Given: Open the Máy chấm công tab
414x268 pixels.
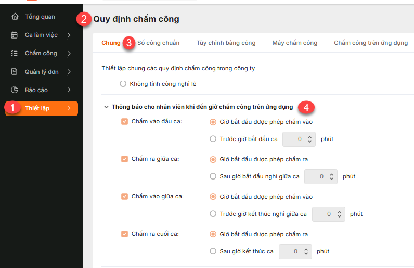Looking at the screenshot, I should (x=294, y=43).
